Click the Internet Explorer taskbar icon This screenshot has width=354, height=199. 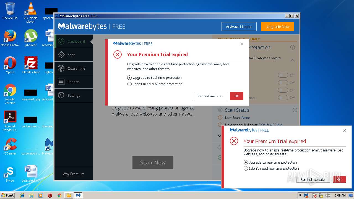pos(22,195)
